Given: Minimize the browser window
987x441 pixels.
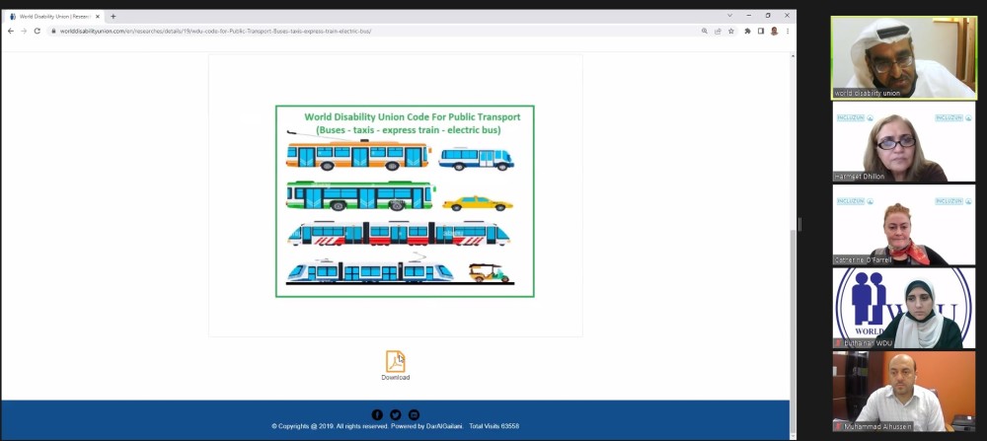Looking at the screenshot, I should tap(748, 15).
